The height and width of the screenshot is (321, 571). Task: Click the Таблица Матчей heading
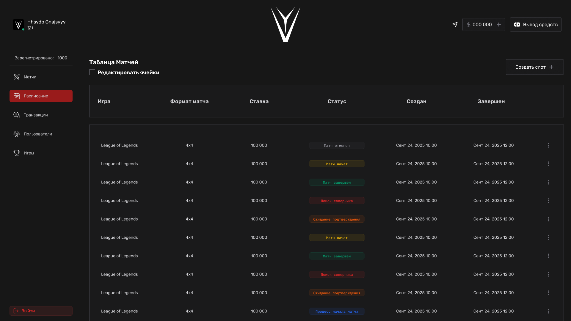click(114, 62)
